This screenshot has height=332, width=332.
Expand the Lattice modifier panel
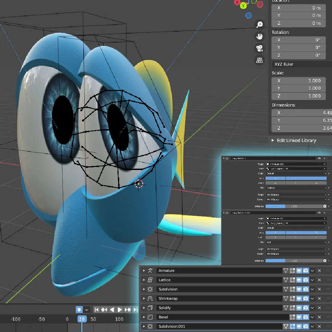(x=144, y=280)
